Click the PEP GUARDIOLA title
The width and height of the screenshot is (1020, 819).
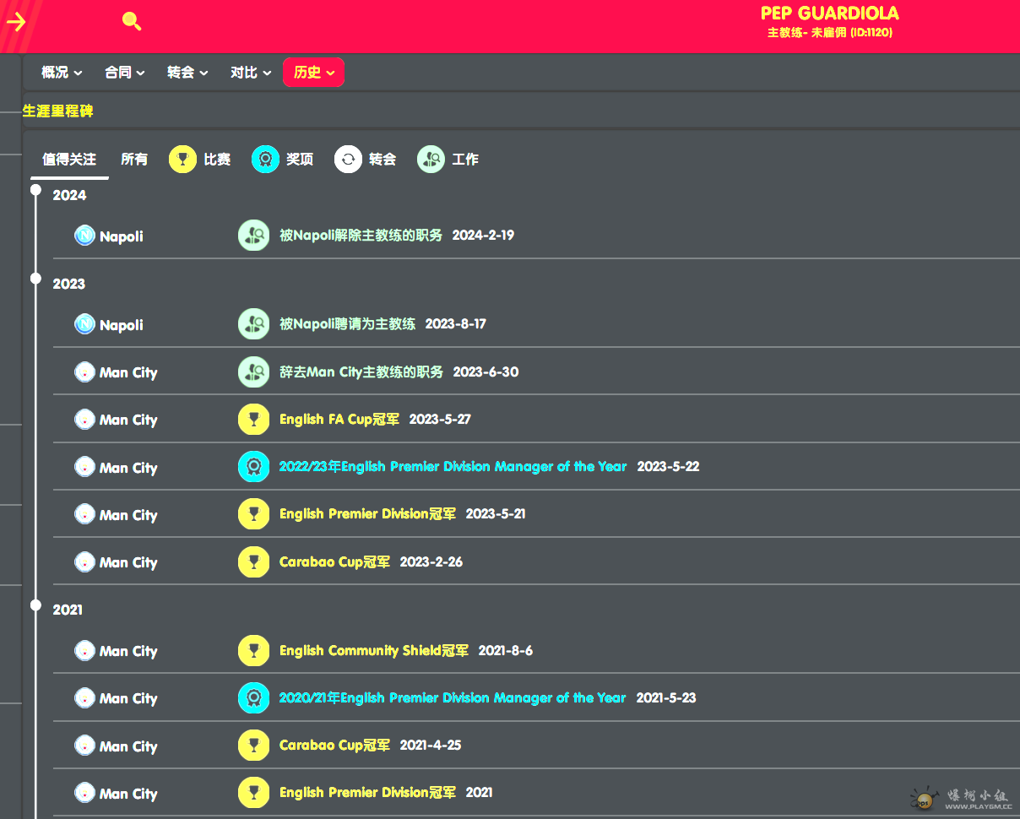(830, 14)
